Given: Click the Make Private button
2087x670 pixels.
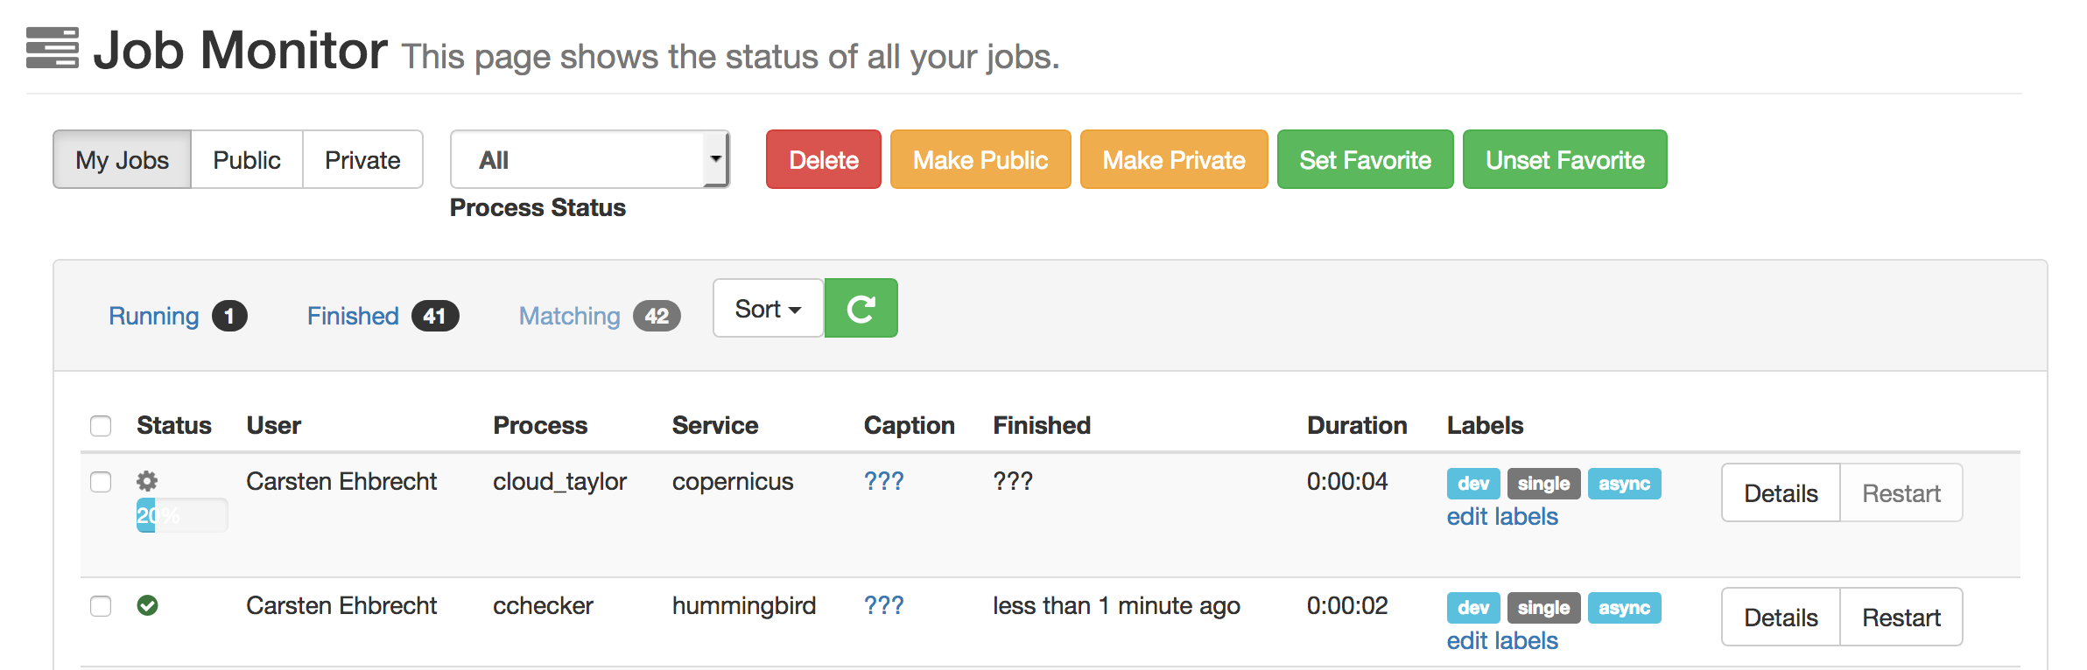Looking at the screenshot, I should [x=1174, y=159].
